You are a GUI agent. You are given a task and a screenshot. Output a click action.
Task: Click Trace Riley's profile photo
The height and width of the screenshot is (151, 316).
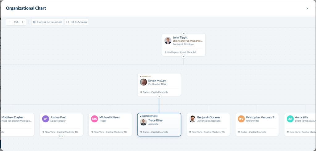(x=143, y=122)
